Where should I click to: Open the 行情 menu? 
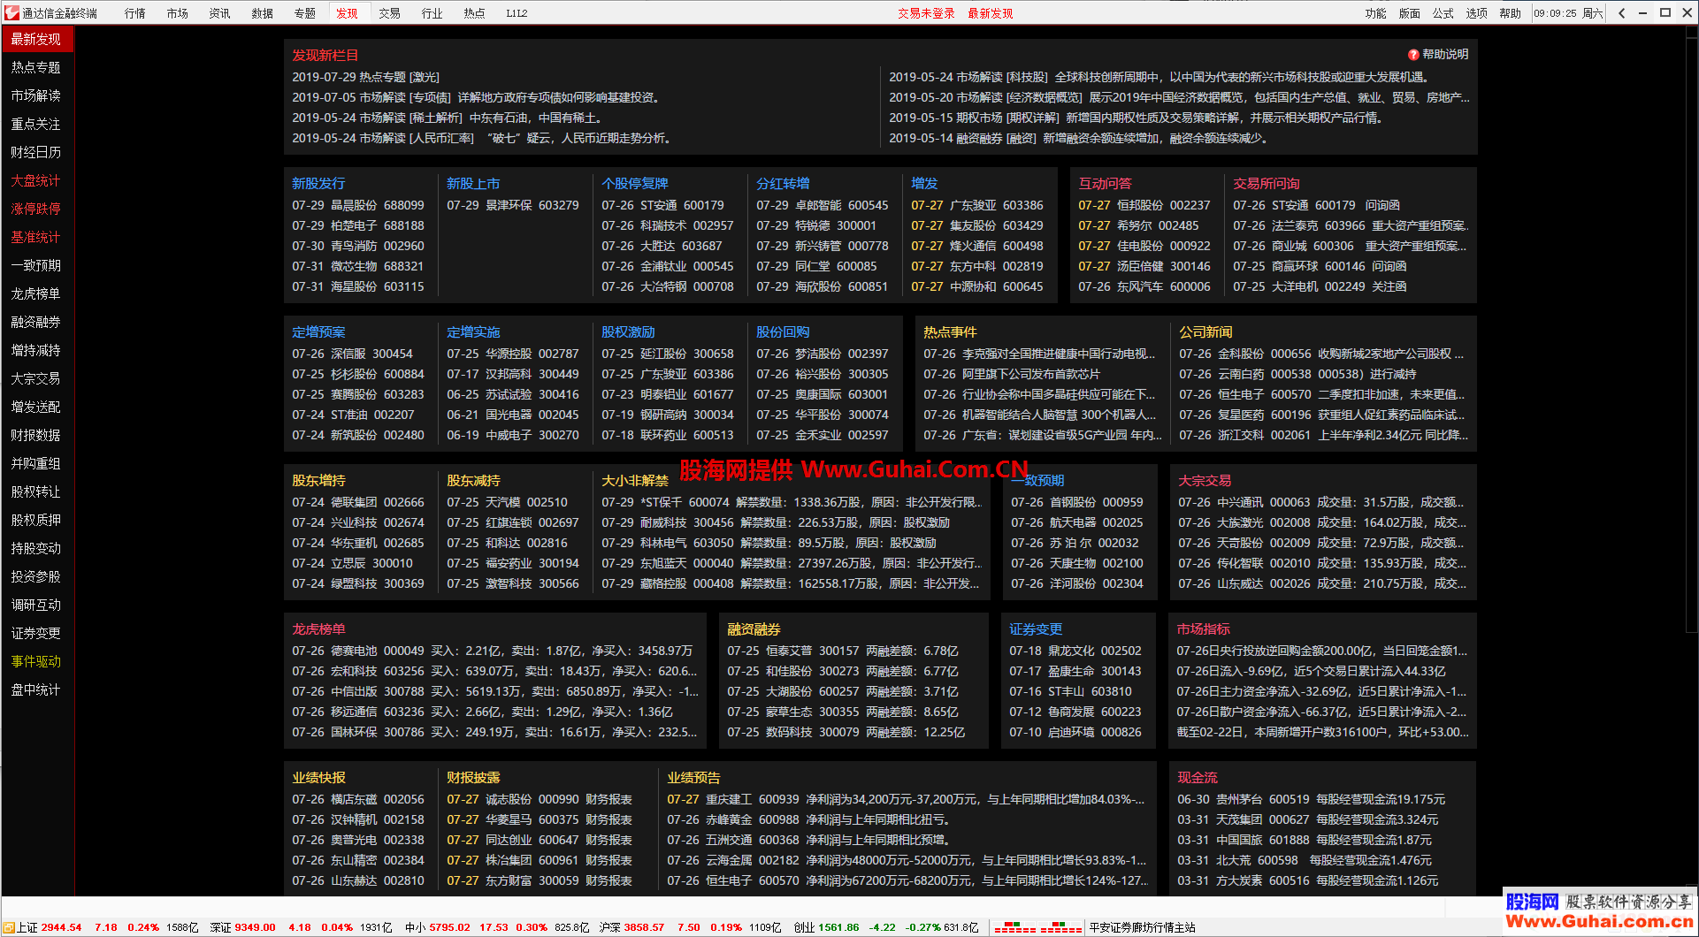tap(135, 13)
